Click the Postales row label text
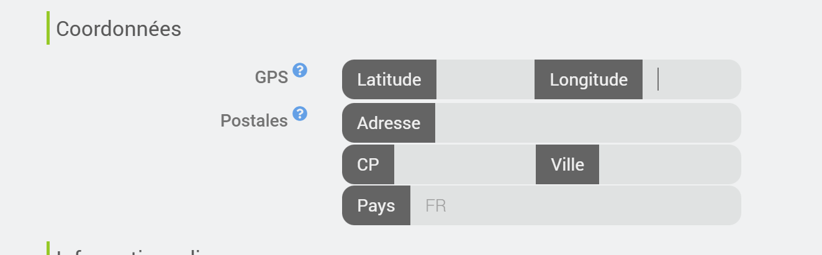 click(x=254, y=120)
